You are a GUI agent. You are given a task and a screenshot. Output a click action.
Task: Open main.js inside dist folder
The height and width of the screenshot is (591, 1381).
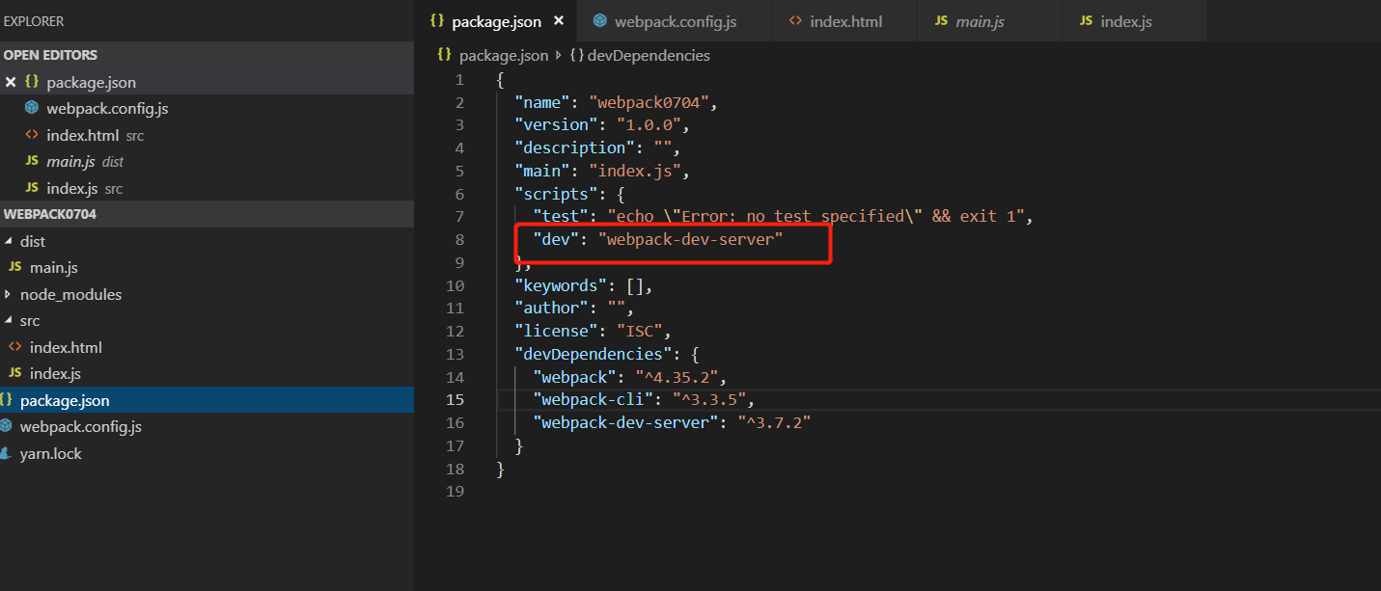coord(207,267)
